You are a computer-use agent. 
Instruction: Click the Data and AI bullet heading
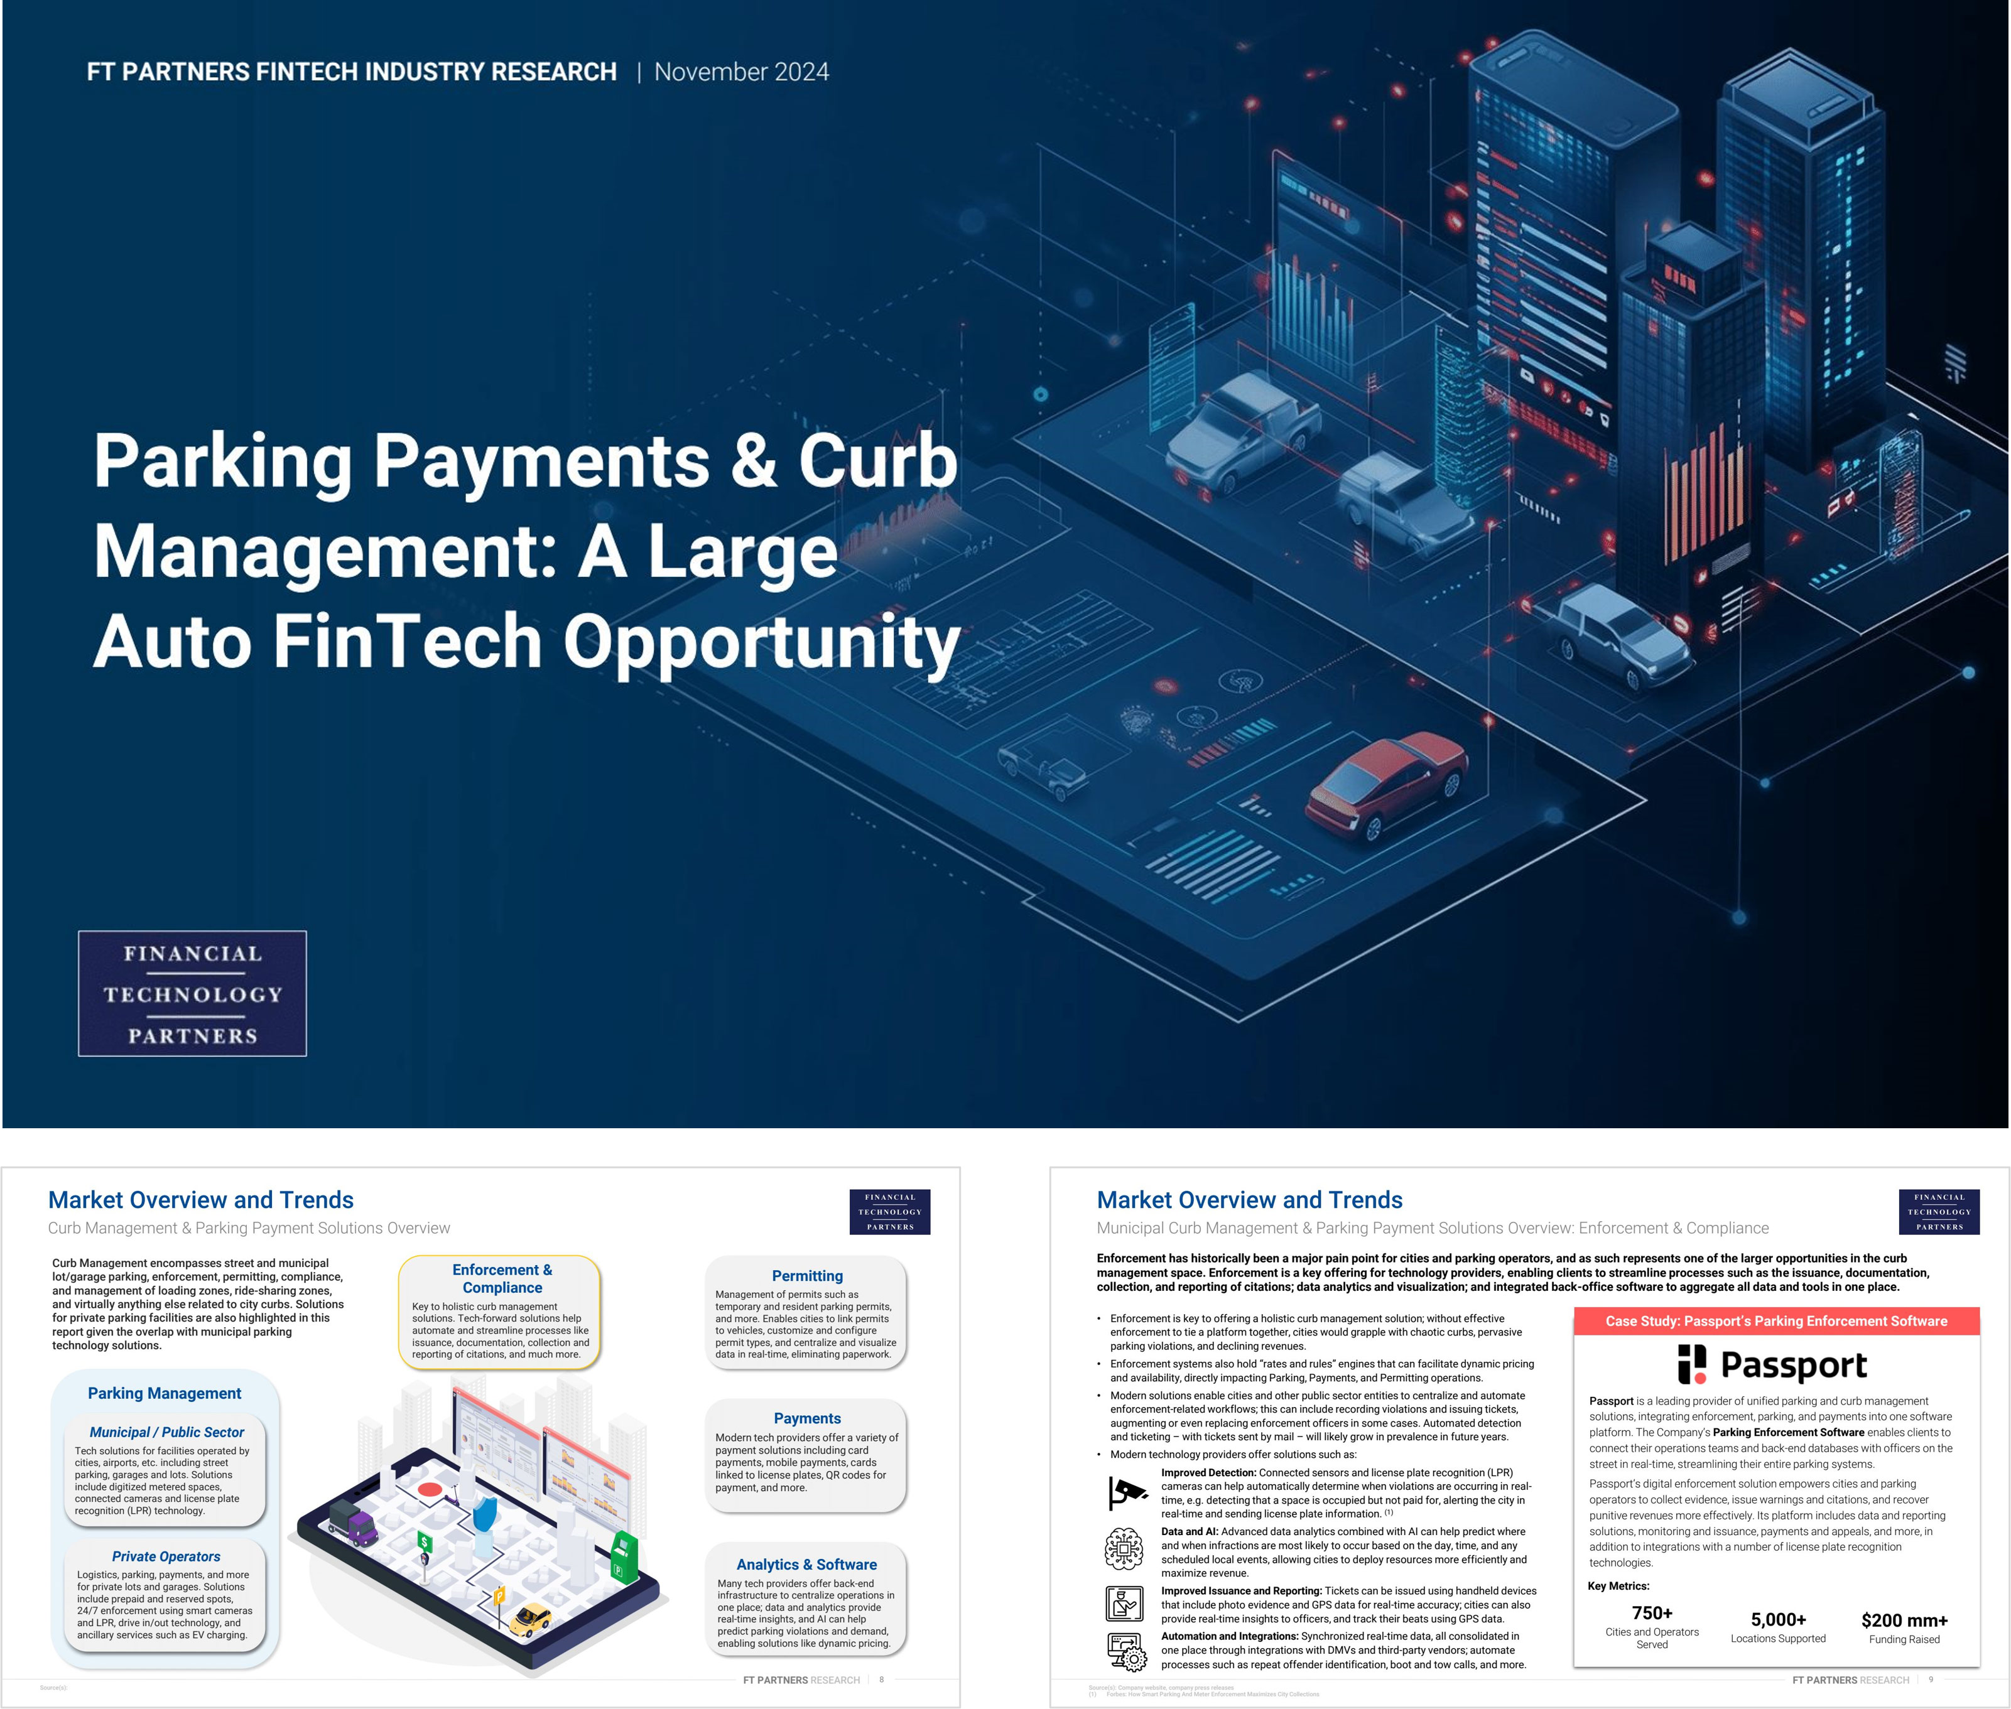click(1190, 1532)
